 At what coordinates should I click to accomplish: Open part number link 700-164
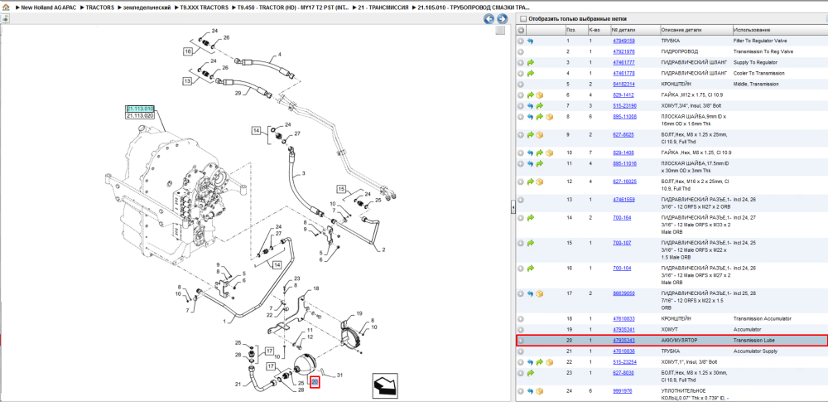(x=621, y=217)
